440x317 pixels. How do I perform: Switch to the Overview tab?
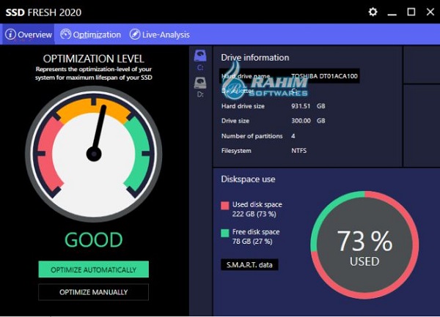[x=29, y=34]
